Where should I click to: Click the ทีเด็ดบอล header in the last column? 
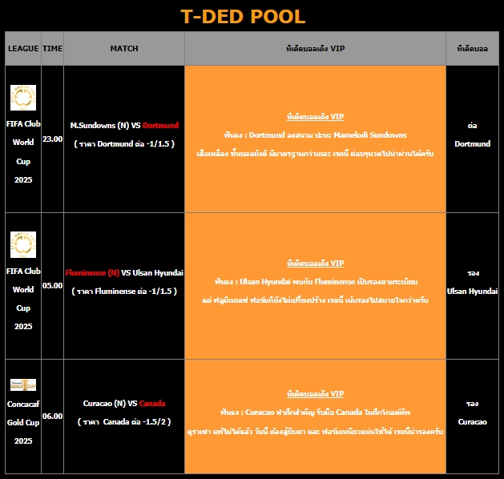(x=472, y=49)
